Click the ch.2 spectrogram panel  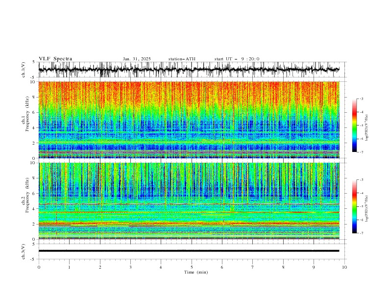click(189, 201)
